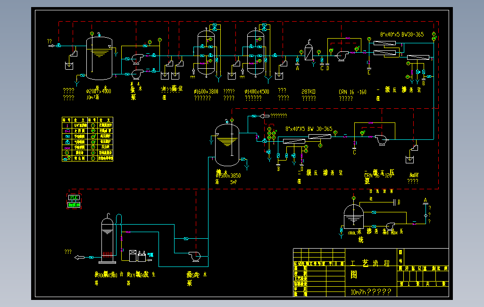Screen dimensions: 484x307
Task: Select the 'A' label under first-stage line
Action: pyautogui.click(x=297, y=68)
